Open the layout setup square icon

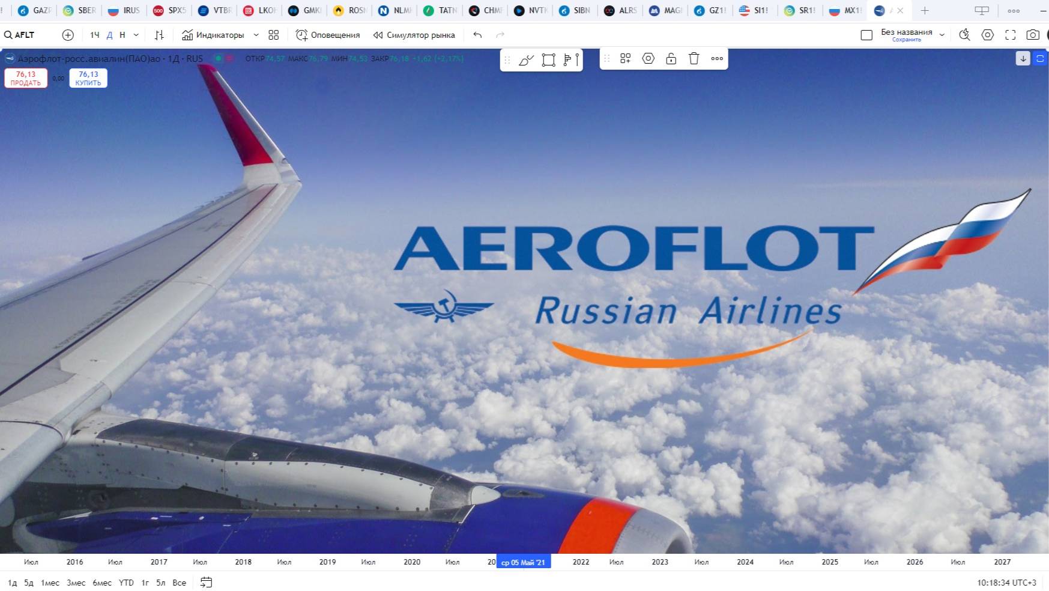pos(866,35)
